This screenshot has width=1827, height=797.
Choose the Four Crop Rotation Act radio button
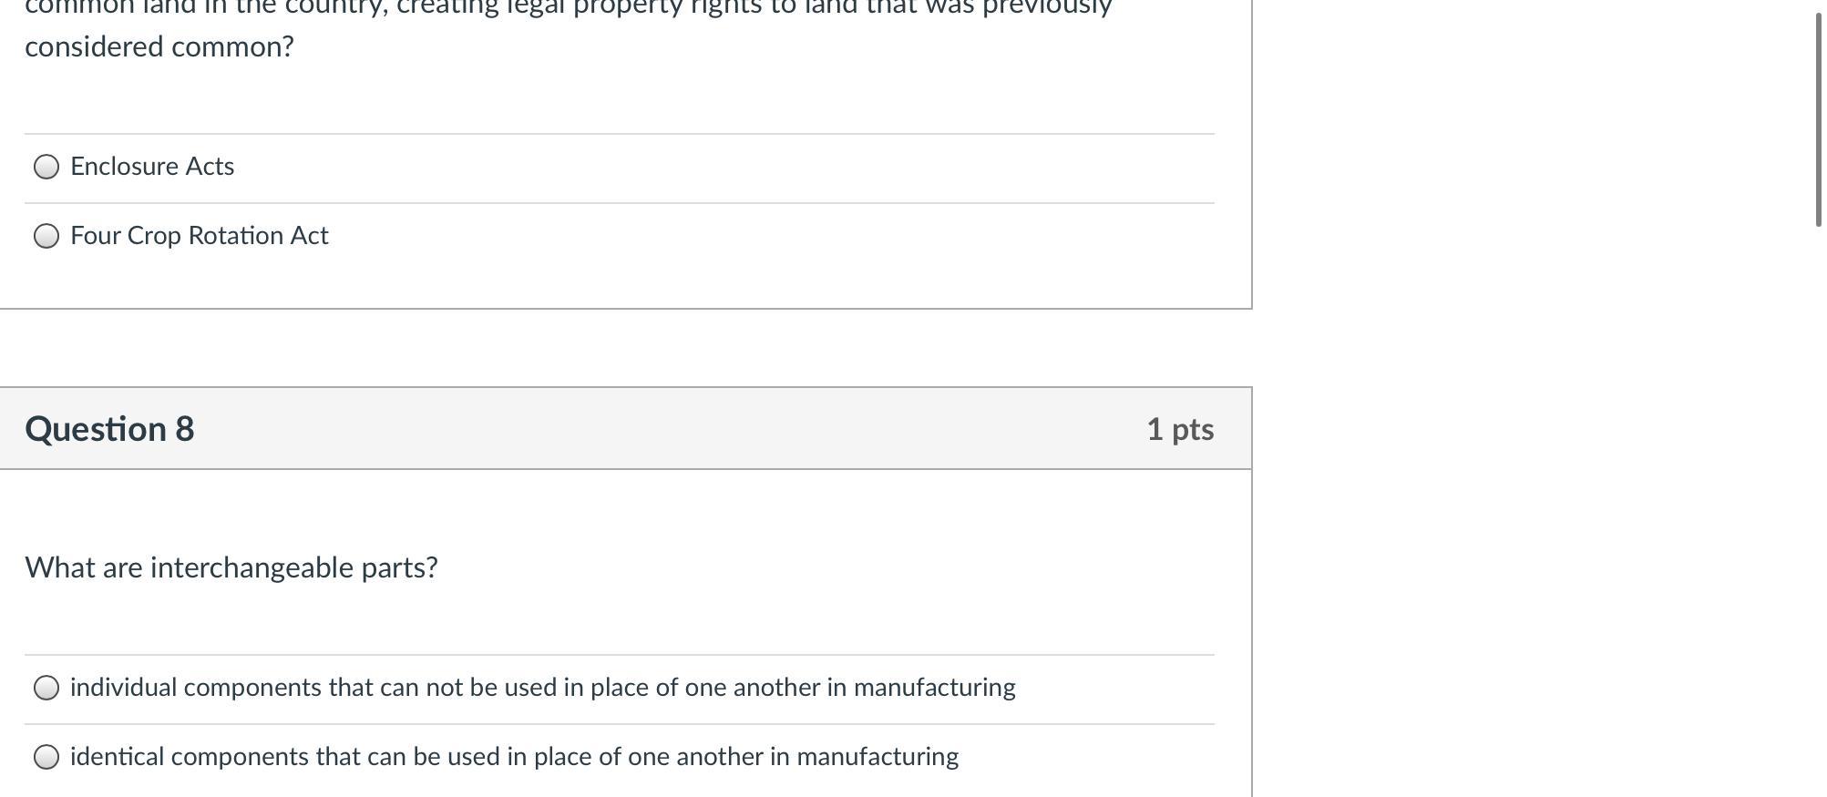pyautogui.click(x=46, y=236)
